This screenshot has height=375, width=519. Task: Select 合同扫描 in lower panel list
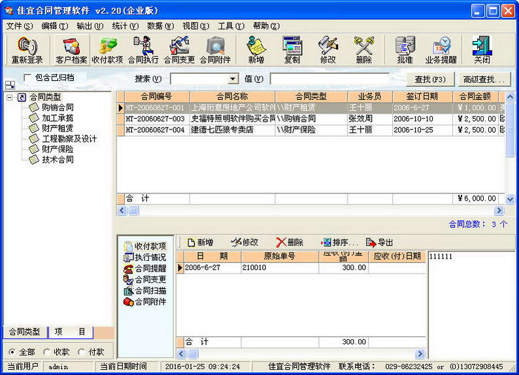145,291
